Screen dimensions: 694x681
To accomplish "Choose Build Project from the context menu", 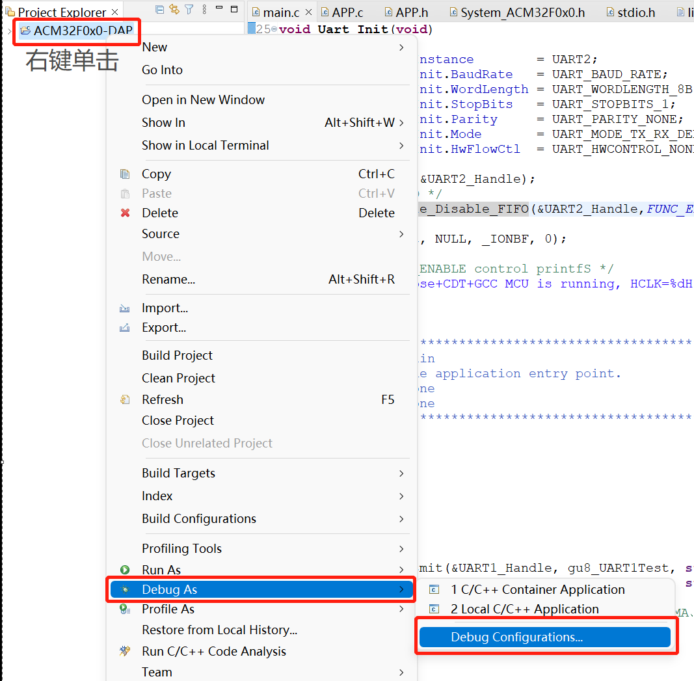I will coord(177,355).
